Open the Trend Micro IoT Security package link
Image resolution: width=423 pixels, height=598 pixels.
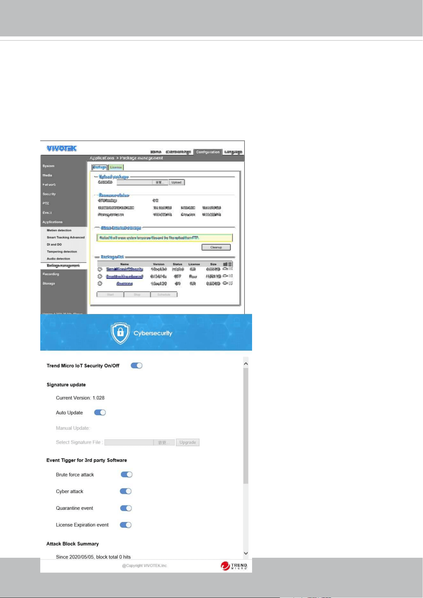(125, 269)
